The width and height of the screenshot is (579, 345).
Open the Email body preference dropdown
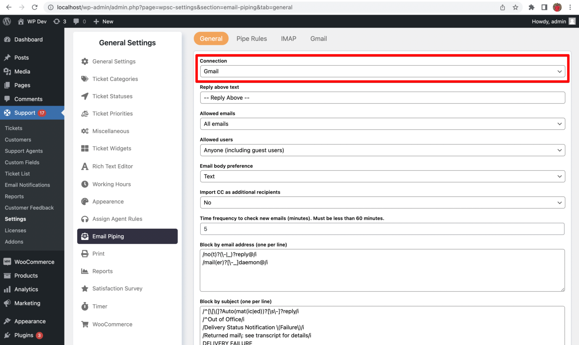click(x=382, y=176)
